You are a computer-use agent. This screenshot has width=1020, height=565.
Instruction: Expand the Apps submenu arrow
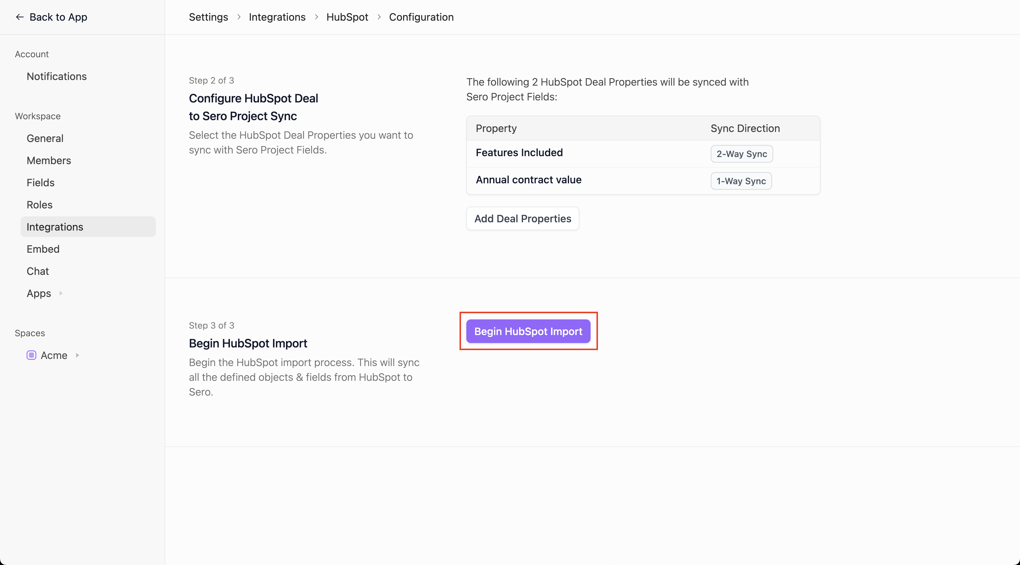[x=61, y=293]
